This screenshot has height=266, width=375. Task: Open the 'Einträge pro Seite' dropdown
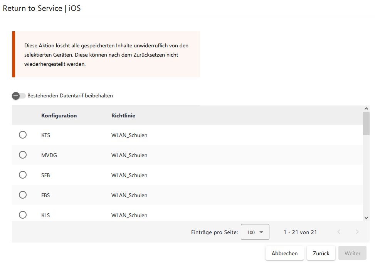pyautogui.click(x=255, y=232)
